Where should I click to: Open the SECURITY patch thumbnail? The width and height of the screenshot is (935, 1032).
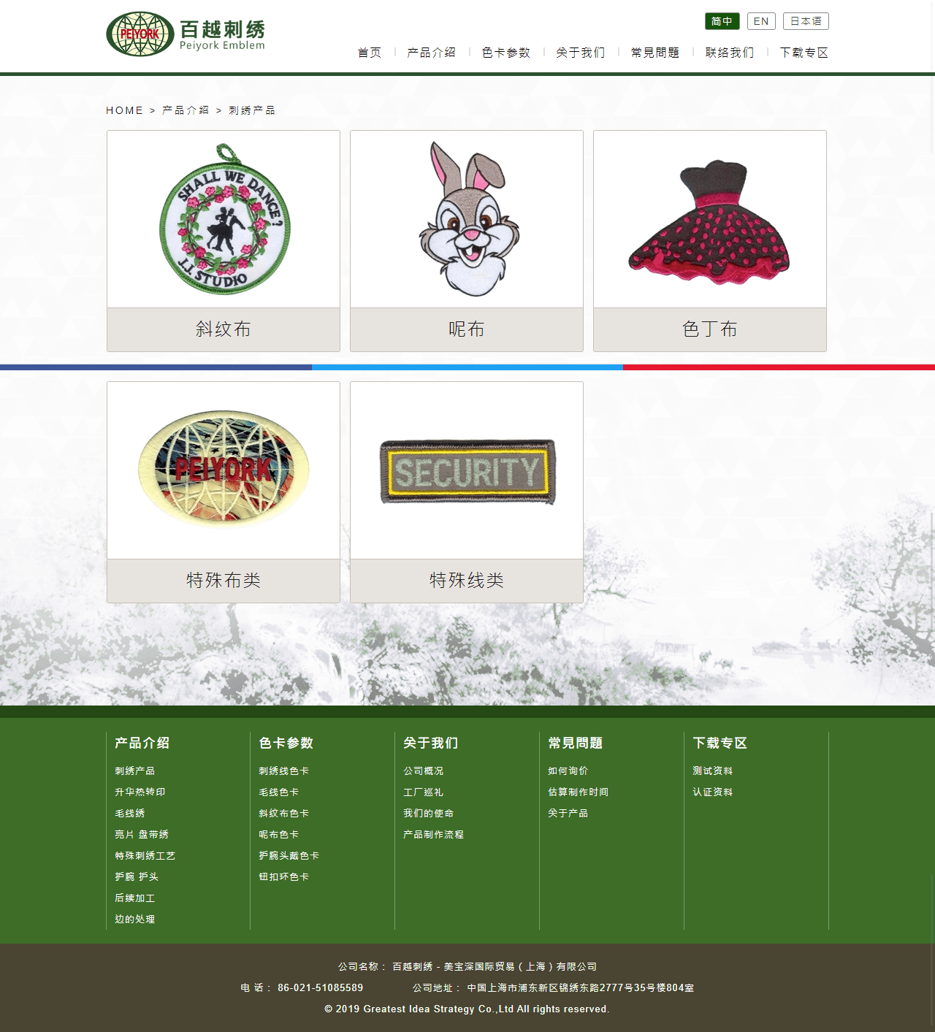[467, 470]
